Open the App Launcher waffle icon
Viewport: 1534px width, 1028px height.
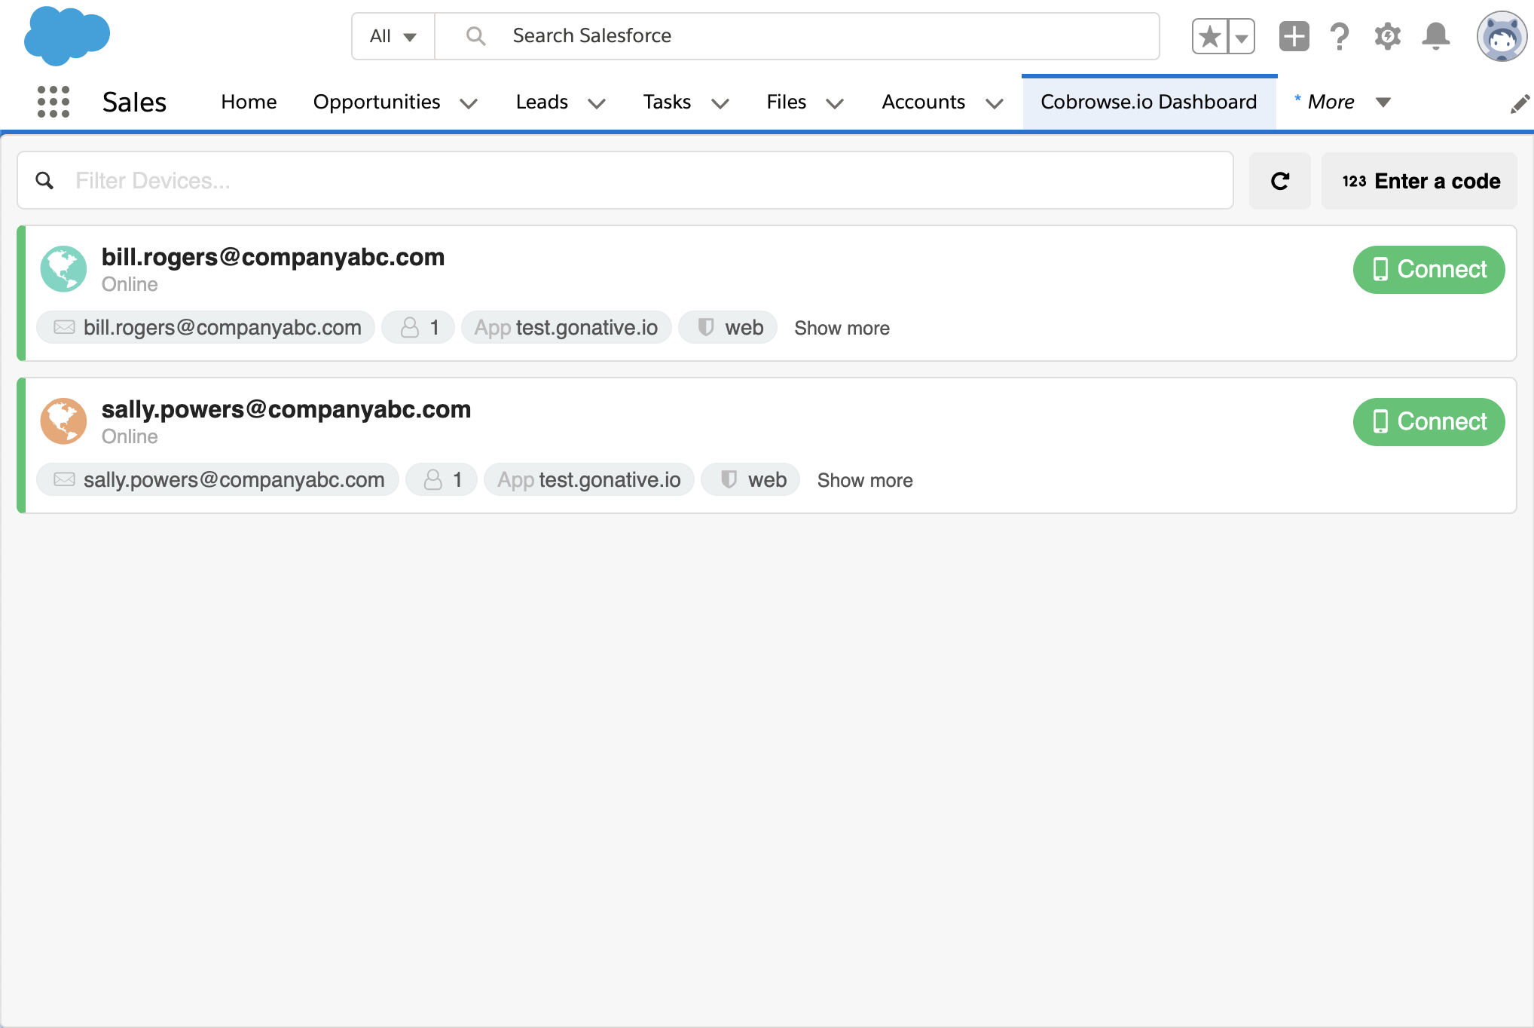[53, 101]
